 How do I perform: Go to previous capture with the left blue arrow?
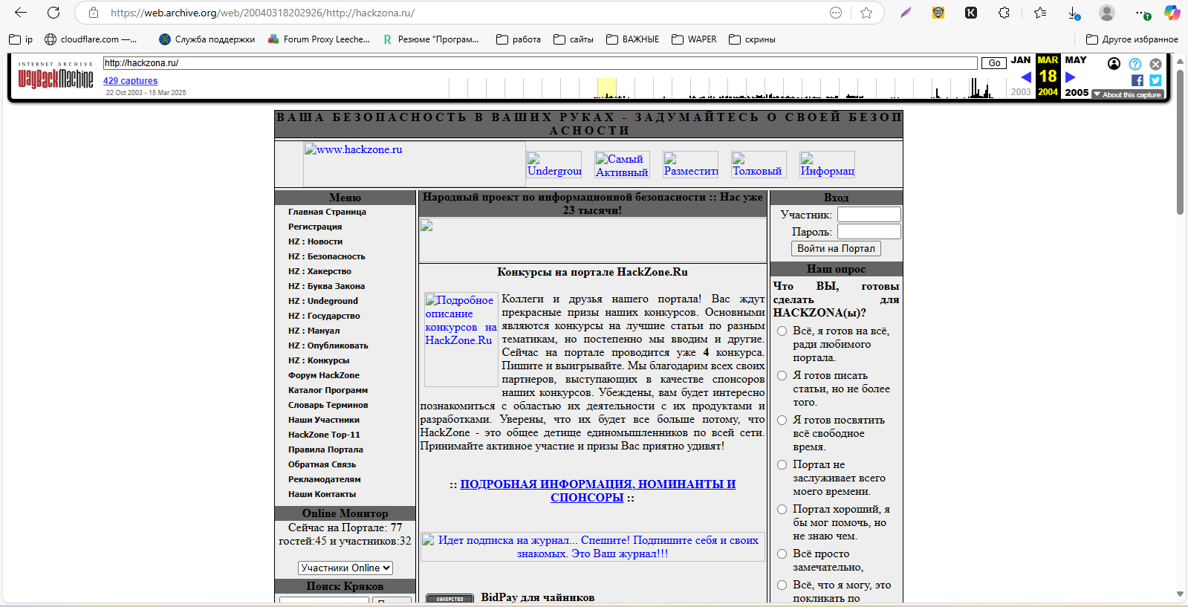1026,77
